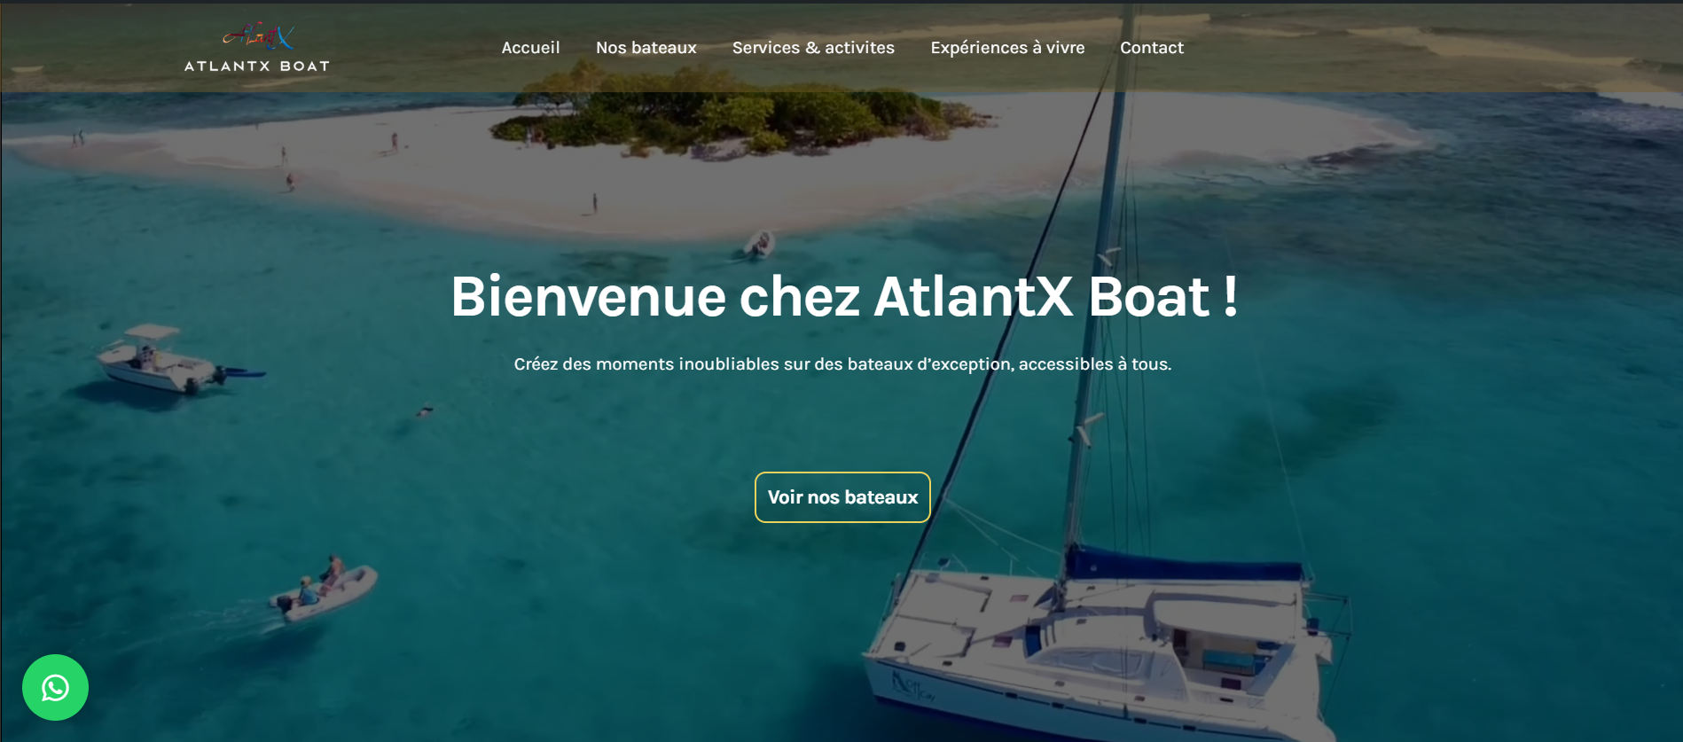Viewport: 1683px width, 742px height.
Task: Click the Bienvenue chez AtlantX Boat heading
Action: 844,296
